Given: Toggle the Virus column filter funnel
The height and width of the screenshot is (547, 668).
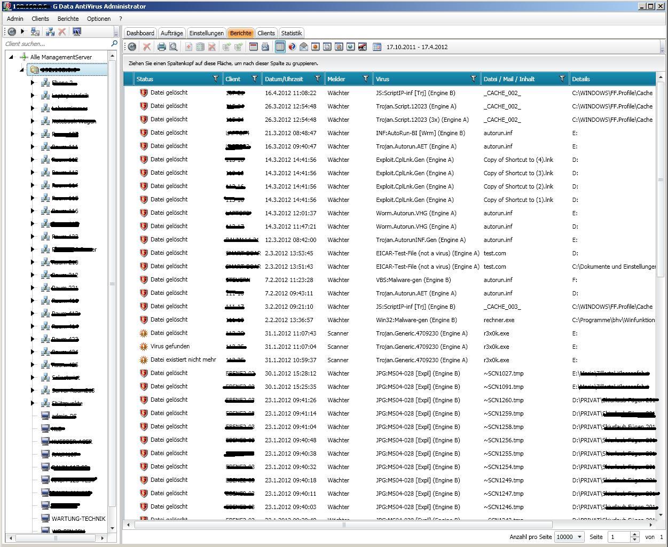Looking at the screenshot, I should tap(474, 79).
